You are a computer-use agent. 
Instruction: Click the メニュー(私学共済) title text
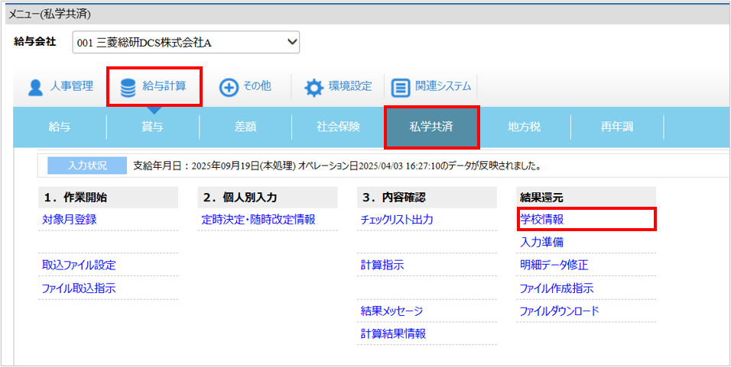[50, 14]
